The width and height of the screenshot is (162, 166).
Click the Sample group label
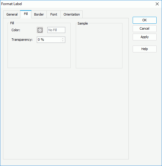83,23
